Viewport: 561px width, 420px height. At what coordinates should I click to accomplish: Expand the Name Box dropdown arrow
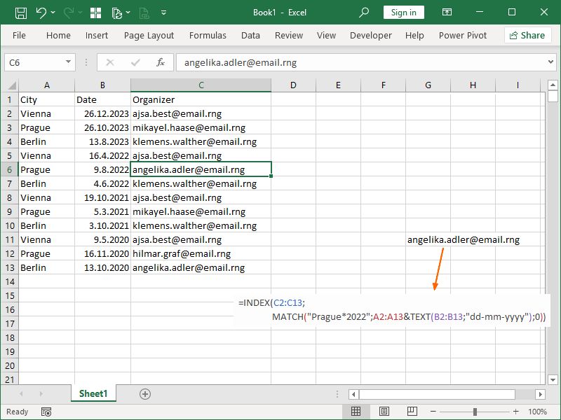pyautogui.click(x=68, y=62)
